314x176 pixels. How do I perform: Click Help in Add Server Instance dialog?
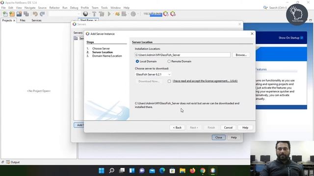245,128
